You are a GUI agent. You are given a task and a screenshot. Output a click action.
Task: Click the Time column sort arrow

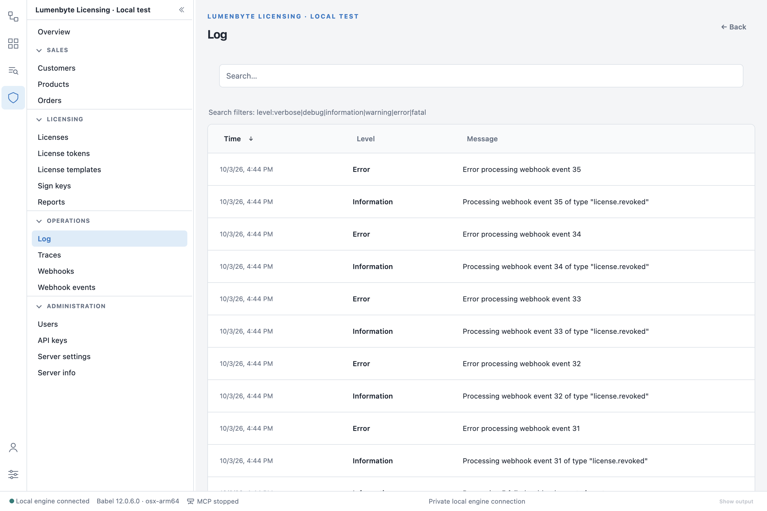[x=251, y=139]
